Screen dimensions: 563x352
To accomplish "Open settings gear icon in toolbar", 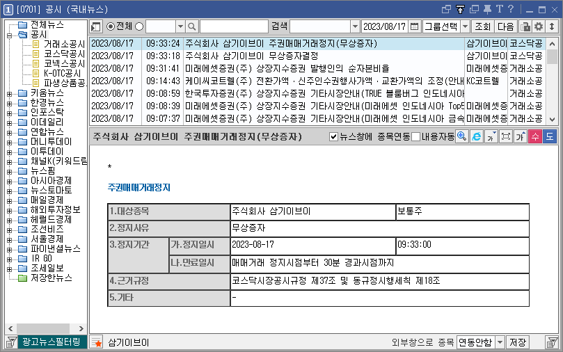I will (x=539, y=26).
